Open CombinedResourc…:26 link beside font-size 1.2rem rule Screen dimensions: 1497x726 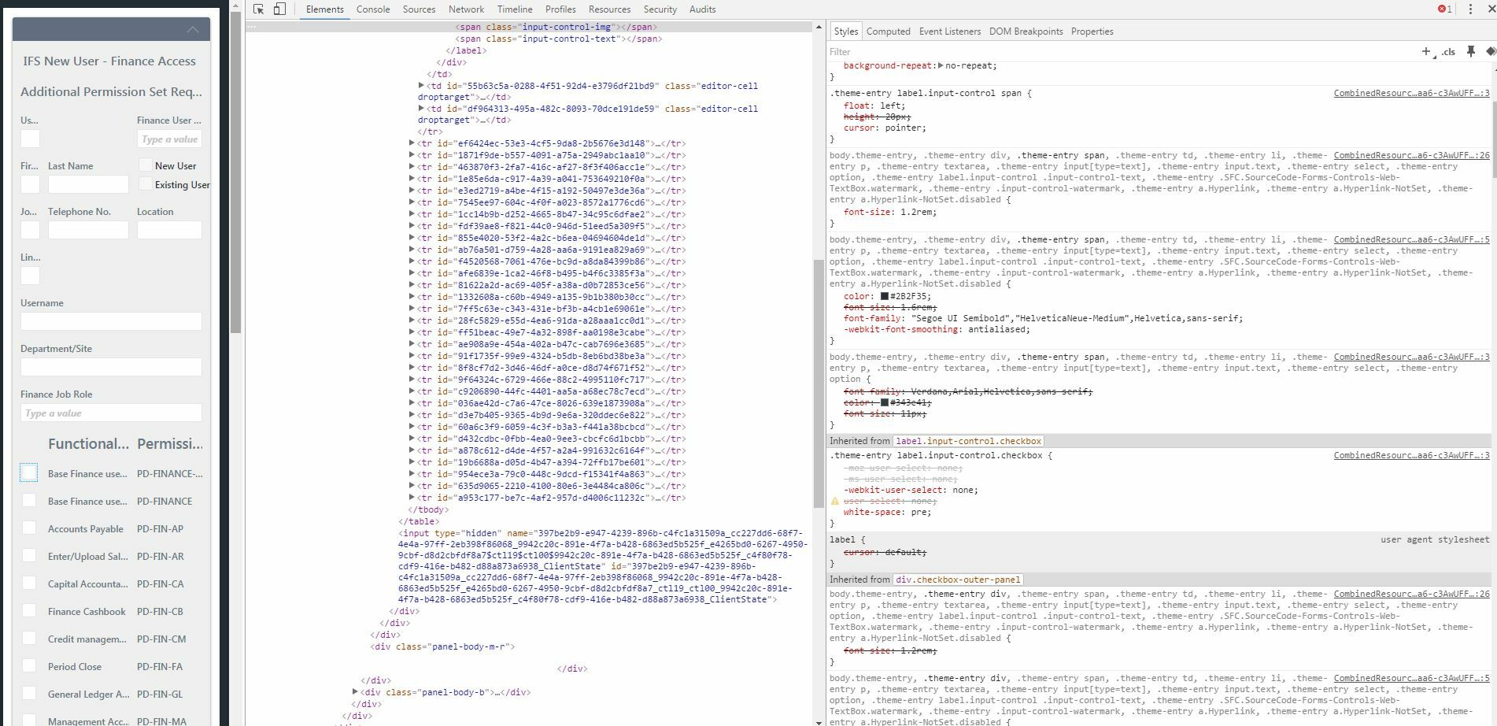[x=1411, y=155]
